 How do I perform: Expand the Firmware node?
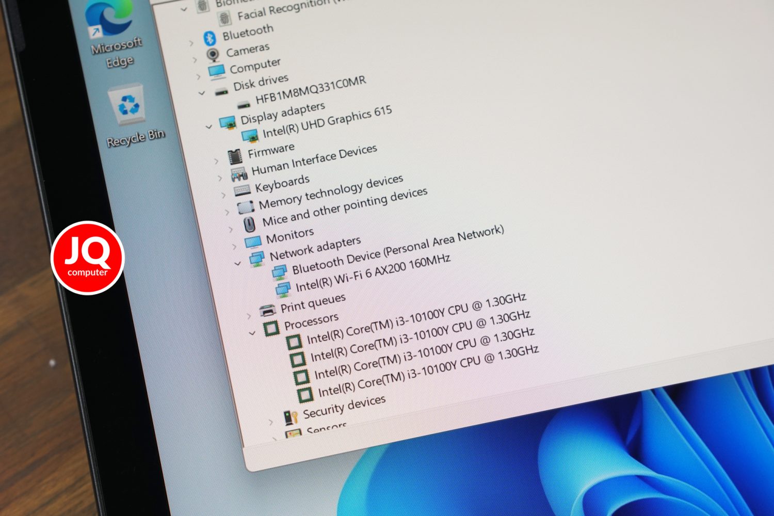(217, 162)
